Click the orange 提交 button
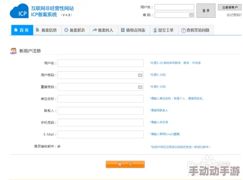 [125, 164]
